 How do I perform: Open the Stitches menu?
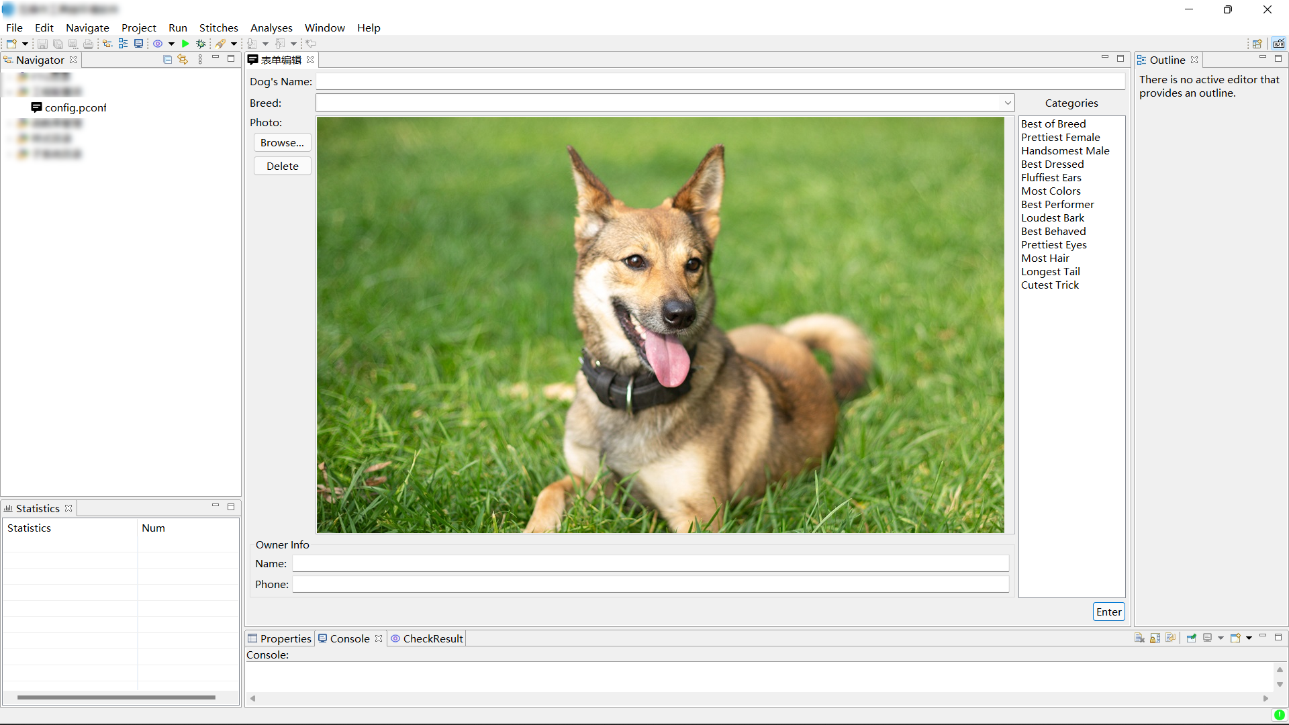click(x=219, y=28)
